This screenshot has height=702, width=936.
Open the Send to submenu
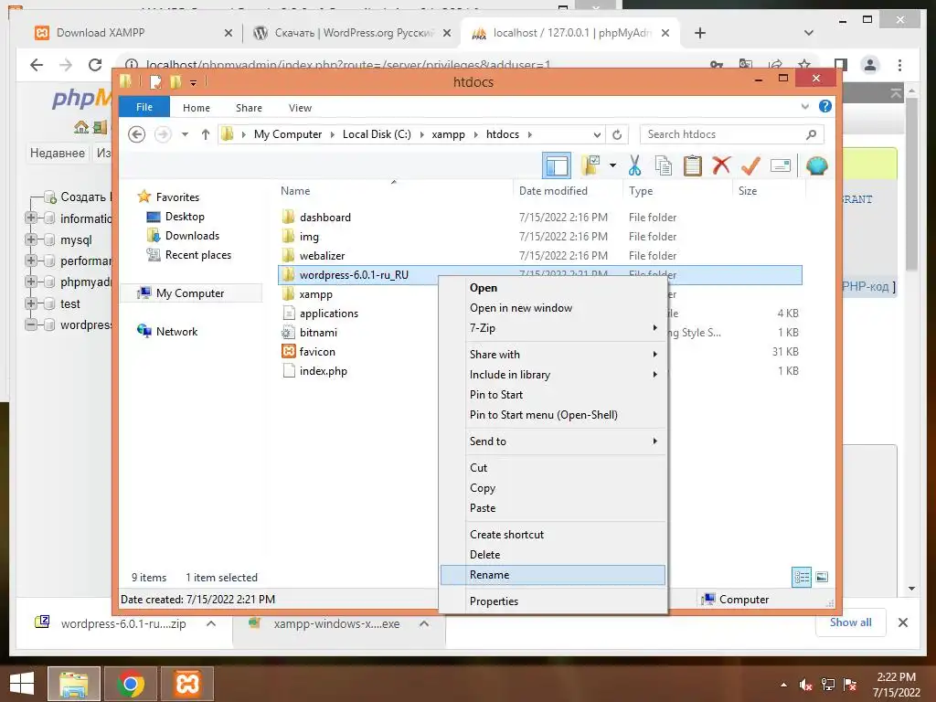tap(553, 441)
